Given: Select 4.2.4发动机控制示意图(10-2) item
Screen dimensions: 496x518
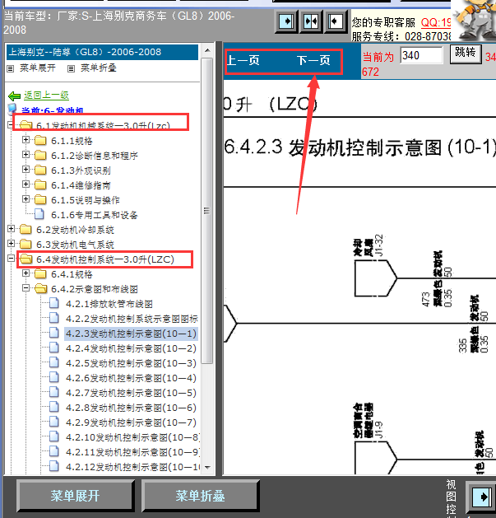Looking at the screenshot, I should tap(131, 348).
